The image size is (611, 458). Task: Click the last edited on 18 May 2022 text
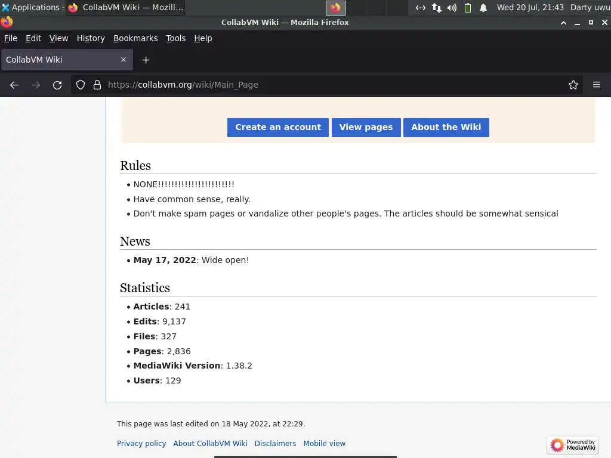point(211,424)
